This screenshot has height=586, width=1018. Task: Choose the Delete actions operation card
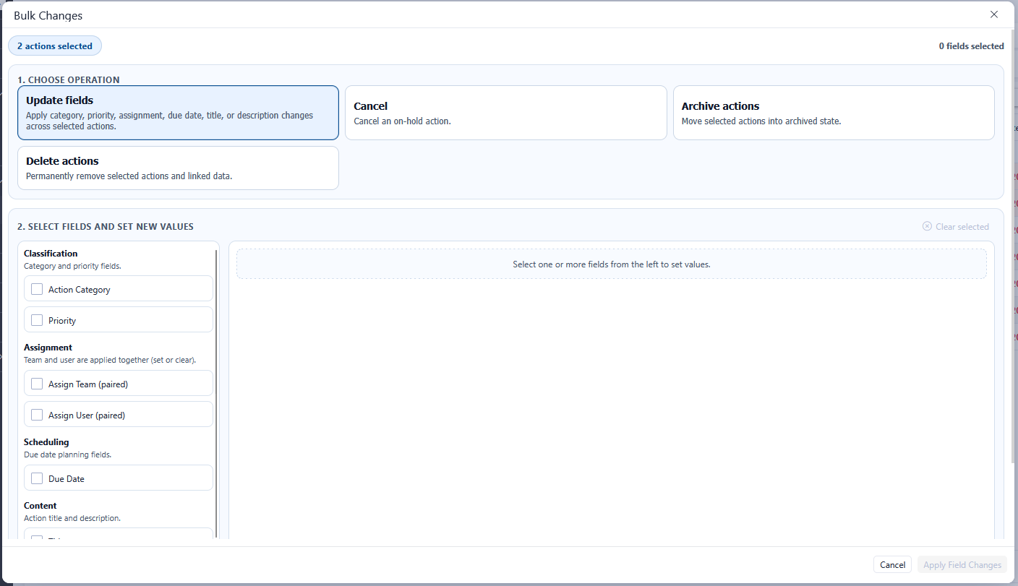(x=178, y=168)
